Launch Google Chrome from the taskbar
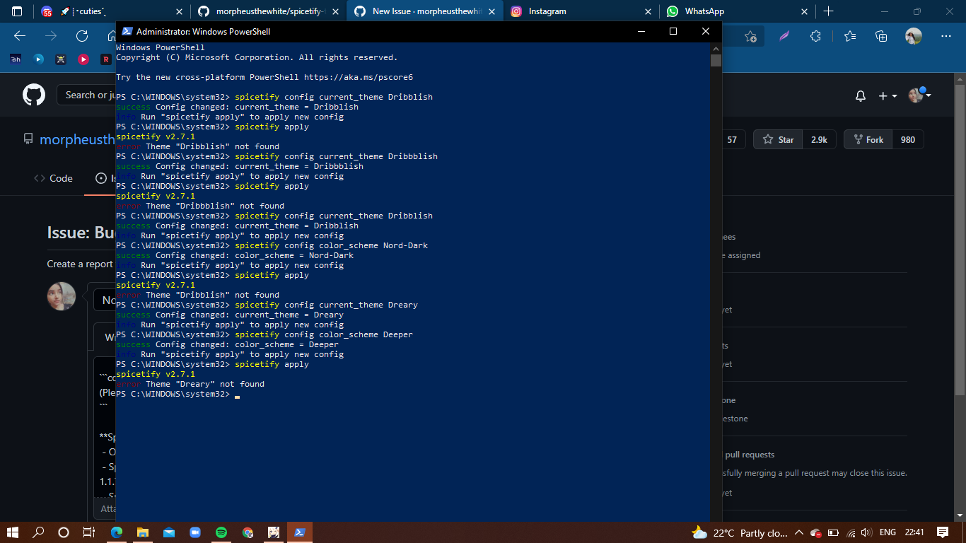Image resolution: width=966 pixels, height=543 pixels. [248, 532]
